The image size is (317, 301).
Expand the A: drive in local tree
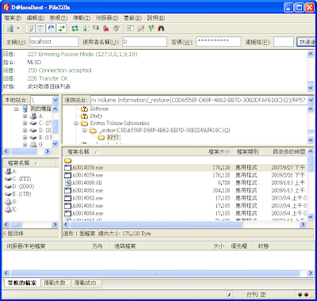coord(25,116)
